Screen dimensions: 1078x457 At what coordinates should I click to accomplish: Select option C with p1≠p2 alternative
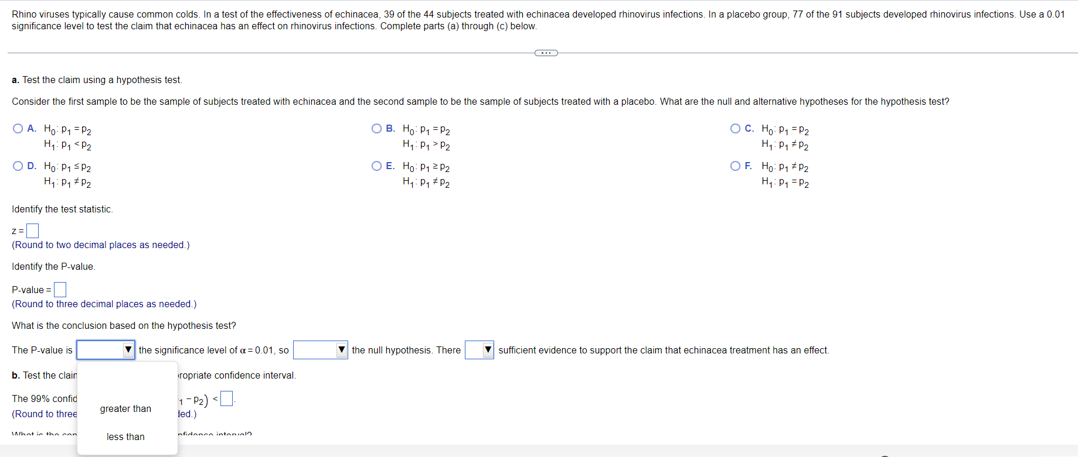[x=736, y=129]
